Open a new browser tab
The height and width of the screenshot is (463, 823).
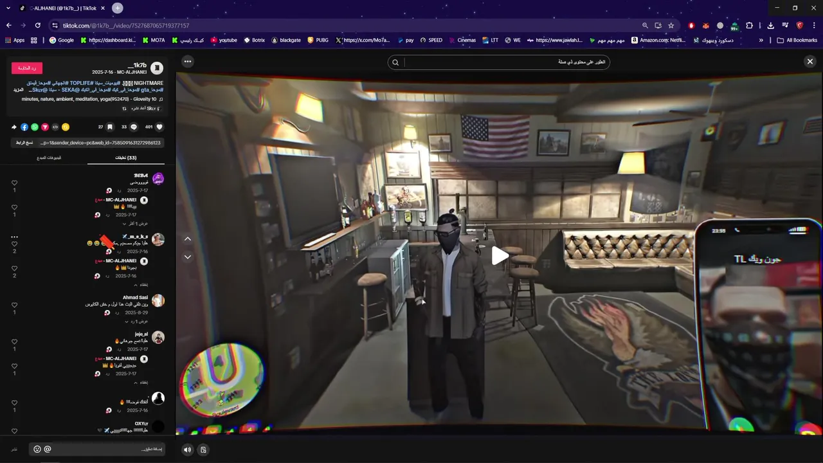click(x=118, y=8)
